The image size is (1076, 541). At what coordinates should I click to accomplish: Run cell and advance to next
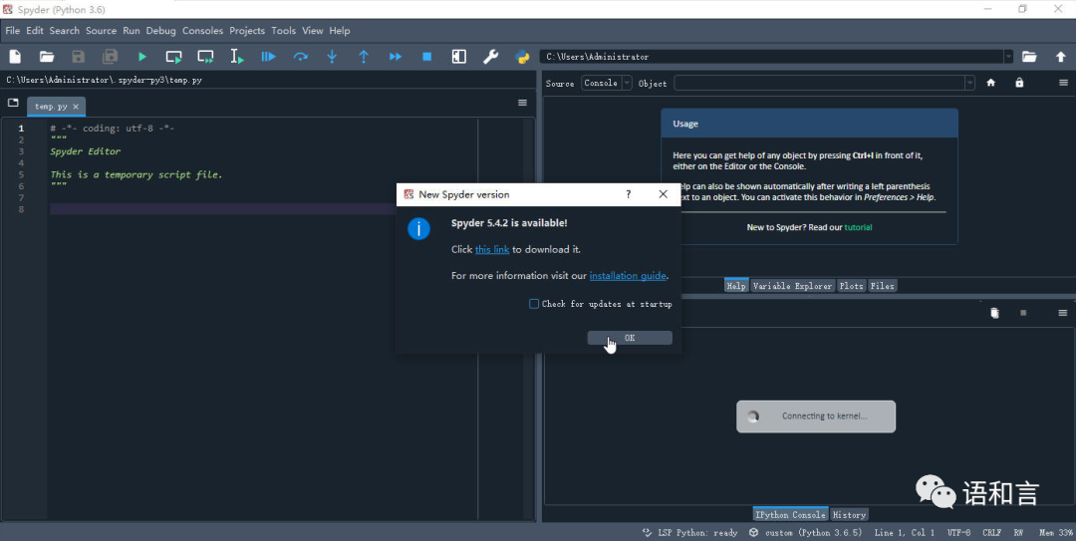205,57
